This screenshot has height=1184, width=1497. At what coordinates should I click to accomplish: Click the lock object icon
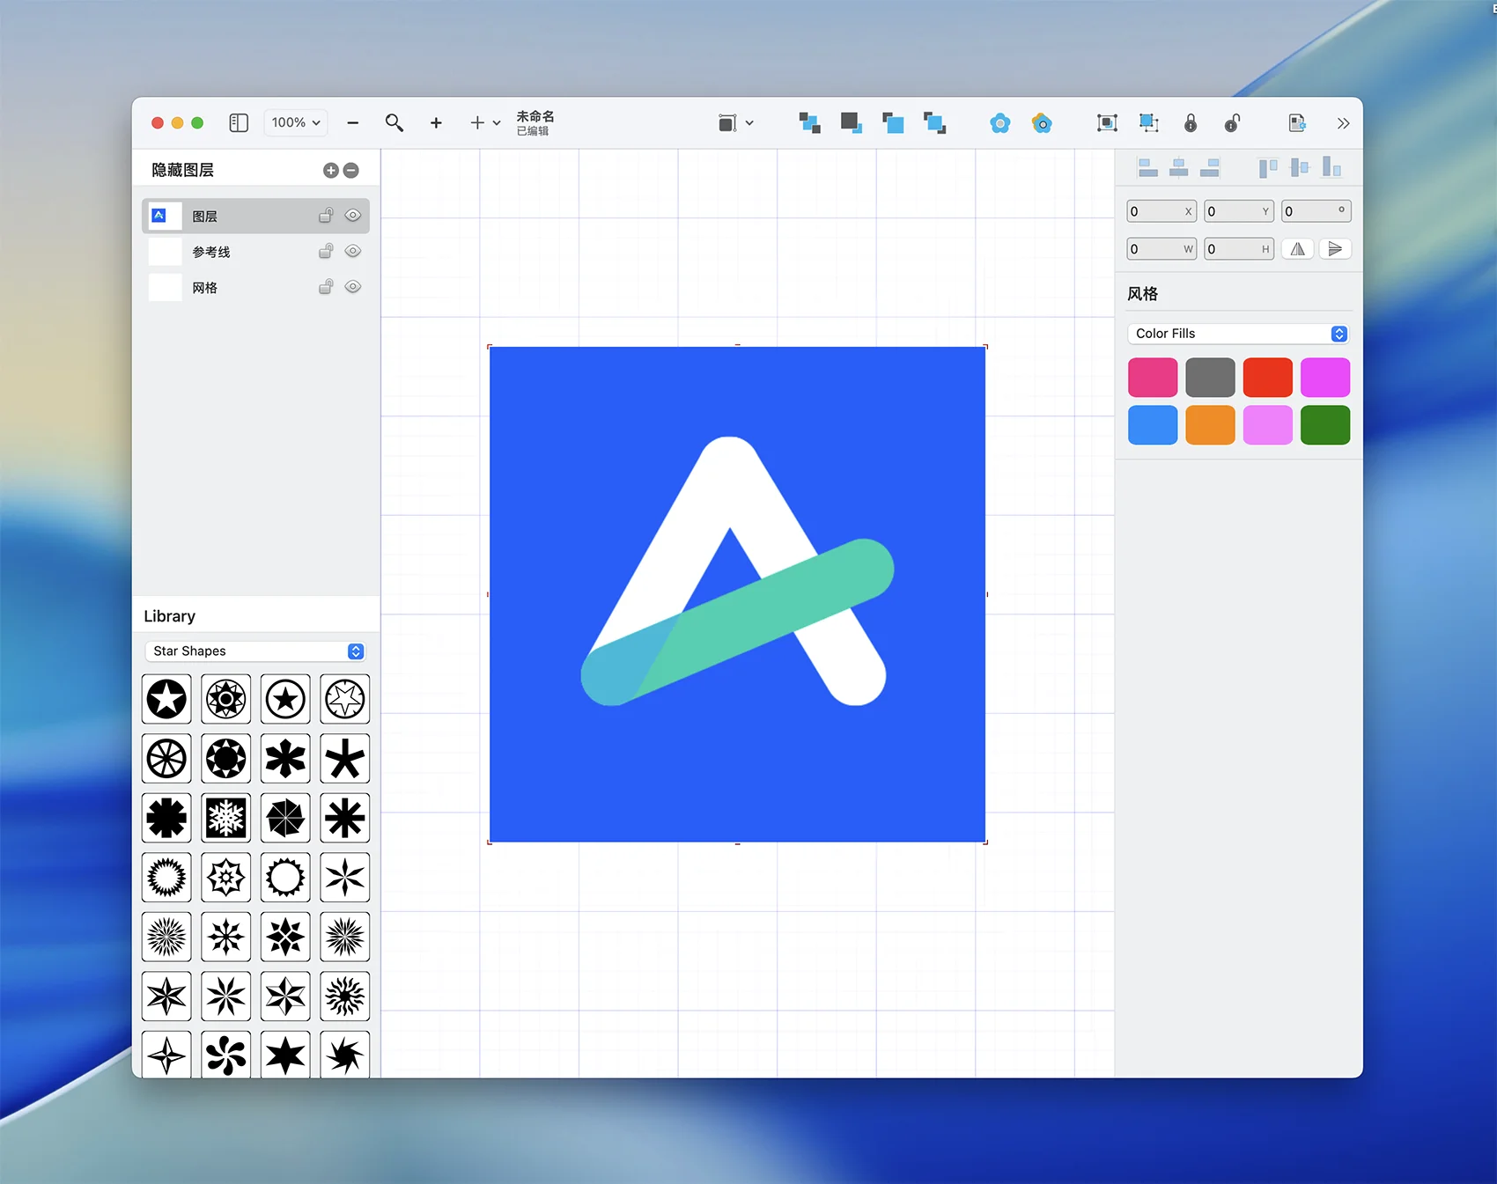pyautogui.click(x=1191, y=123)
